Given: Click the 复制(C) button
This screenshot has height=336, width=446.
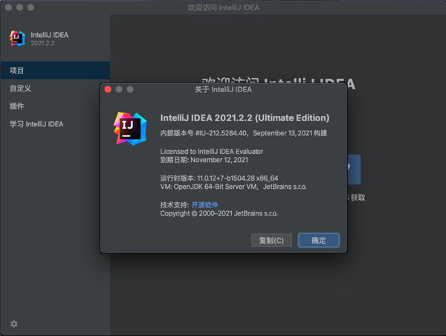Looking at the screenshot, I should click(271, 240).
